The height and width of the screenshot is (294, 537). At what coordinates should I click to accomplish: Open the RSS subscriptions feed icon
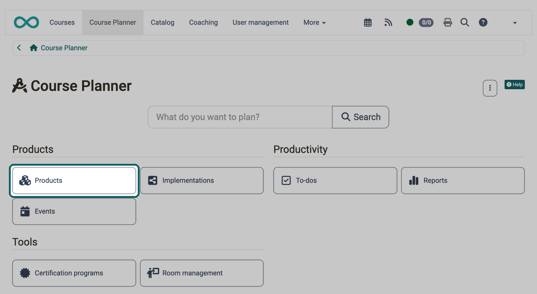pos(388,22)
